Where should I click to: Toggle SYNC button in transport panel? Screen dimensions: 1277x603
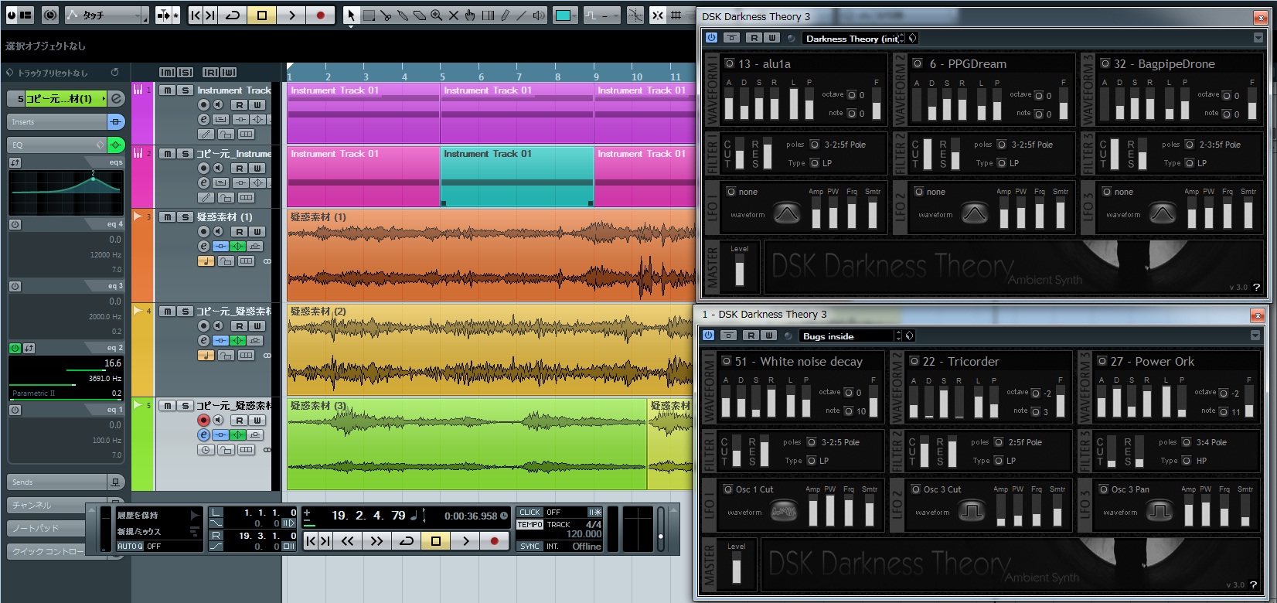tap(530, 547)
